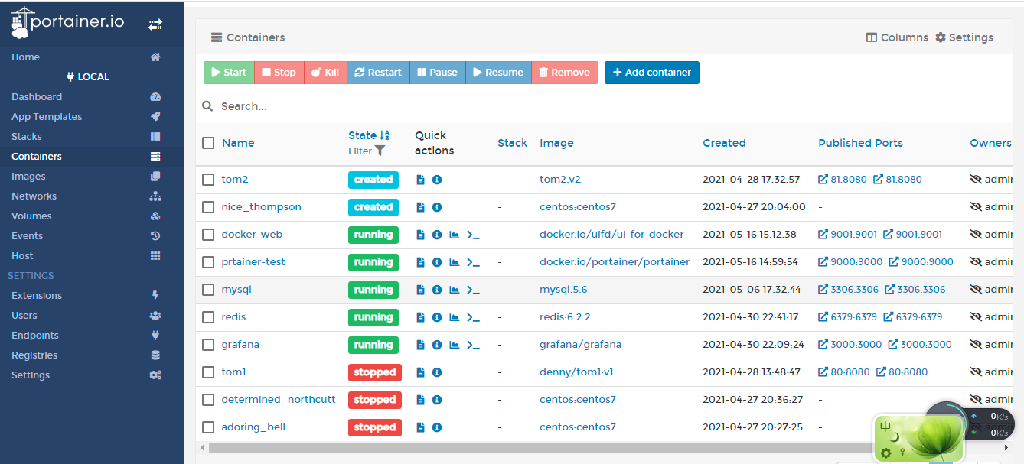Viewport: 1024px width, 464px height.
Task: Click the Columns icon button
Action: tap(897, 37)
